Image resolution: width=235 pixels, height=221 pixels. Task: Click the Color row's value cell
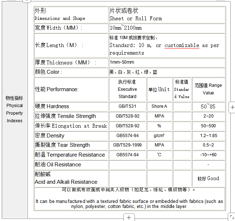(x=167, y=72)
